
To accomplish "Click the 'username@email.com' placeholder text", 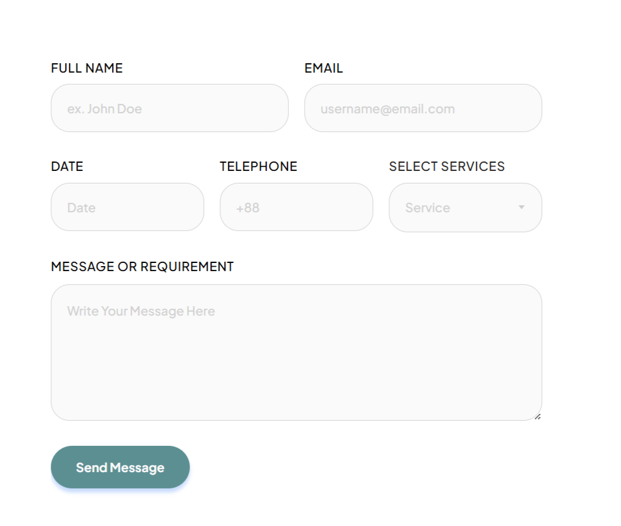I will point(387,109).
